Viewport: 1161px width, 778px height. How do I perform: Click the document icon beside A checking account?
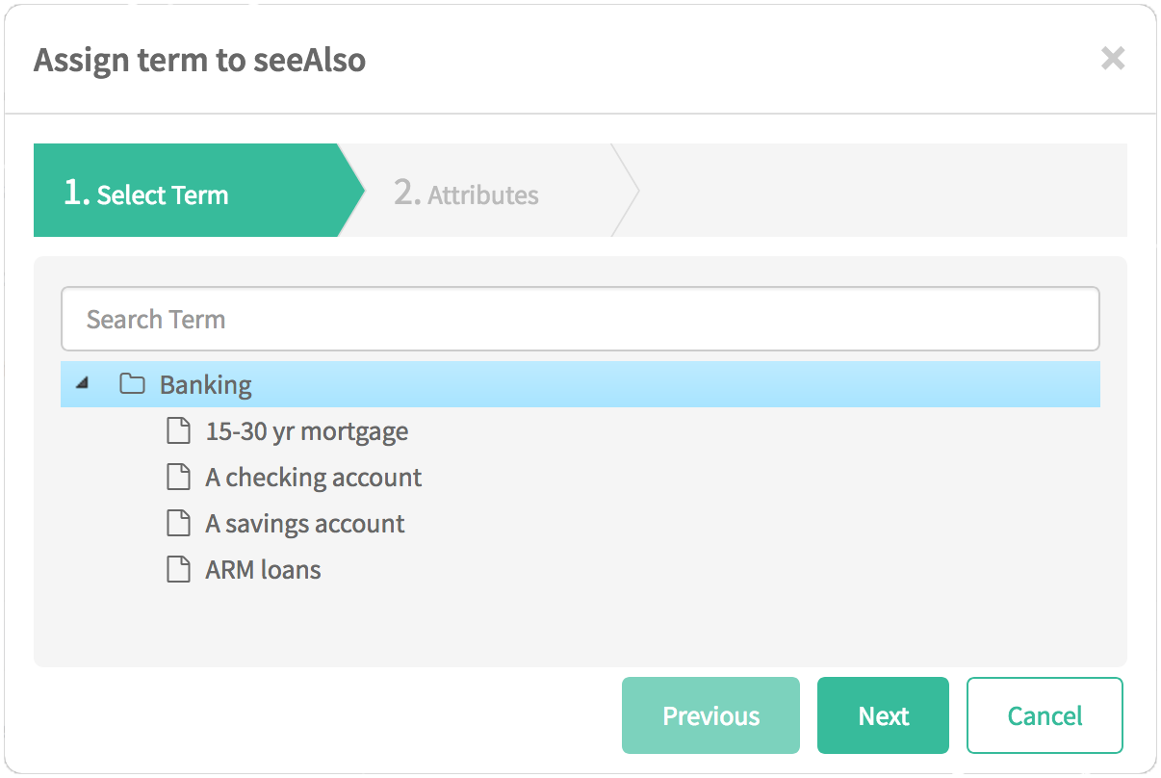tap(178, 478)
